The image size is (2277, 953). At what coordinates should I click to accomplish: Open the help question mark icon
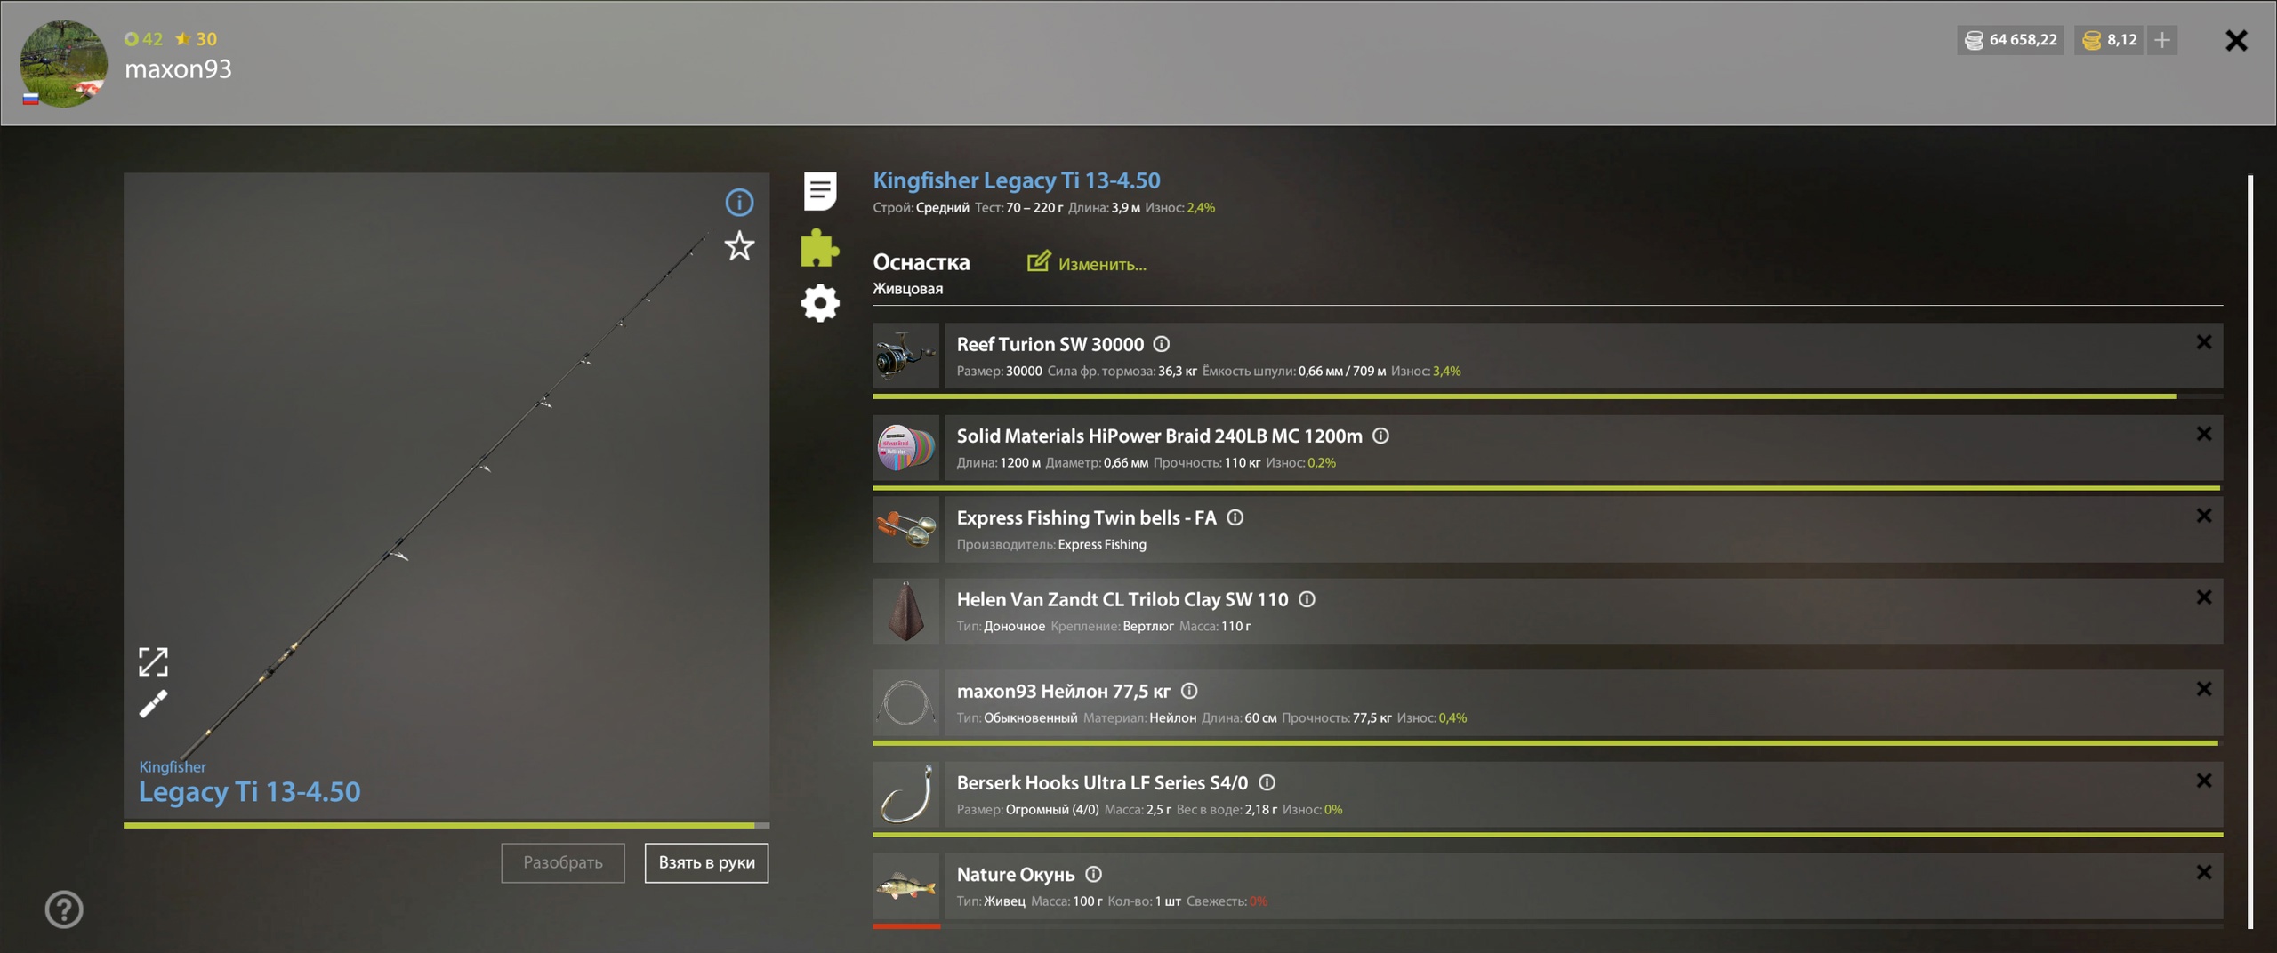(64, 909)
